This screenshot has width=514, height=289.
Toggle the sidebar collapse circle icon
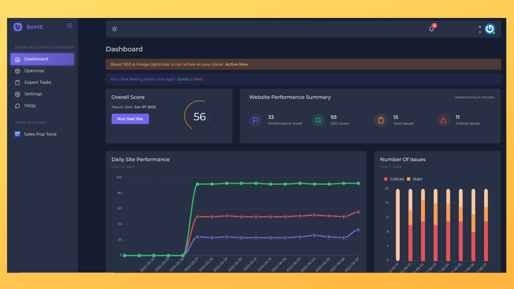coord(69,25)
